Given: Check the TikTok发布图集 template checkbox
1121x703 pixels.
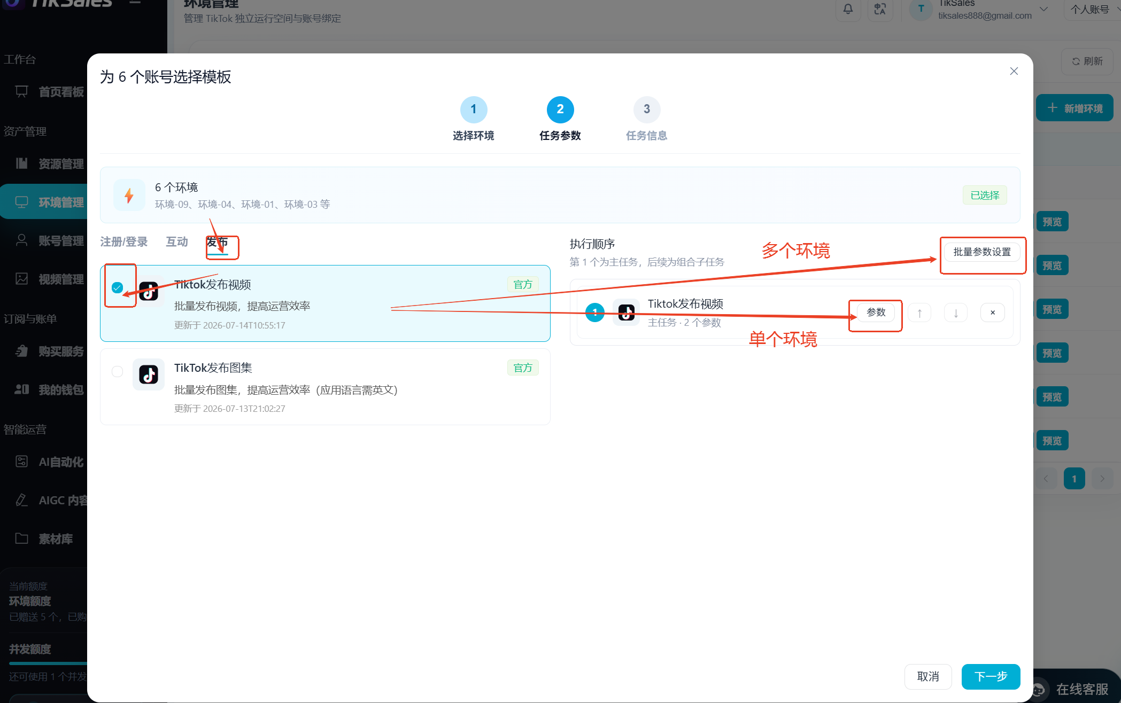Looking at the screenshot, I should click(x=117, y=371).
